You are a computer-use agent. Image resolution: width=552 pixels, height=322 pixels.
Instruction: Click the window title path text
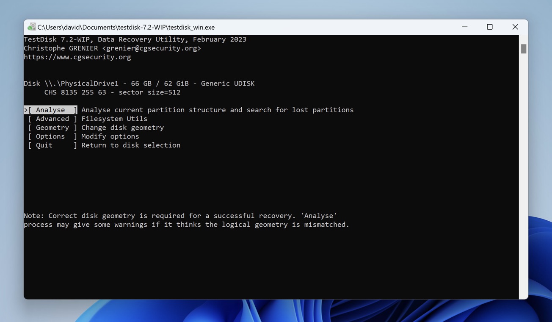click(x=126, y=27)
